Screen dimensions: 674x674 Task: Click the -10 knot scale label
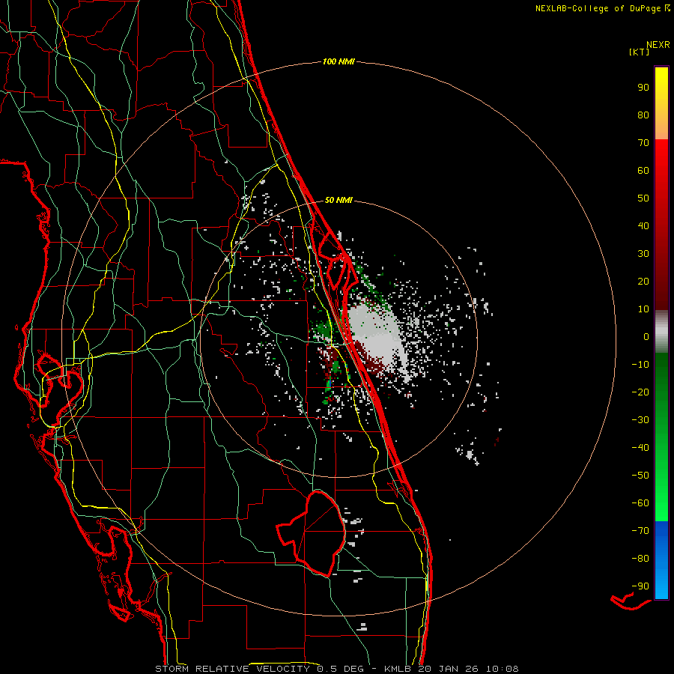pyautogui.click(x=640, y=365)
